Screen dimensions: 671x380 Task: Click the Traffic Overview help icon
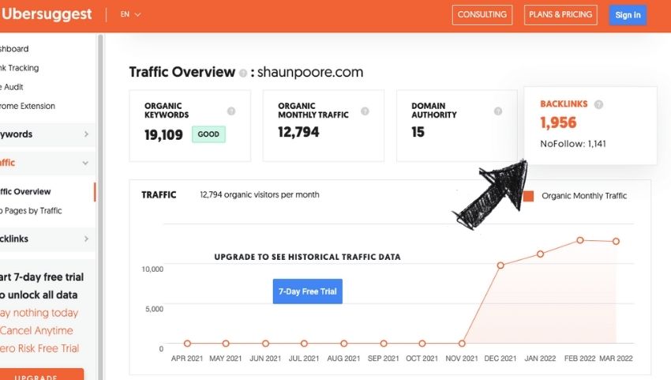(x=243, y=73)
